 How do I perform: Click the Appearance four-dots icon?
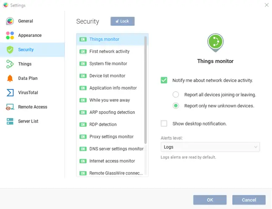click(x=10, y=35)
